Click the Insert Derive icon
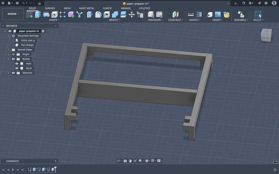The width and height of the screenshot is (279, 174). [x=210, y=14]
